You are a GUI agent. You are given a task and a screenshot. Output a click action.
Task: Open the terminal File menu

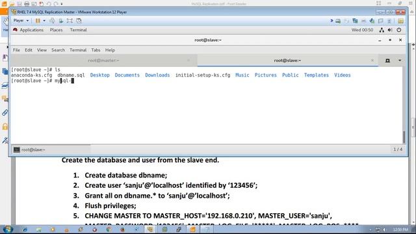pyautogui.click(x=16, y=50)
